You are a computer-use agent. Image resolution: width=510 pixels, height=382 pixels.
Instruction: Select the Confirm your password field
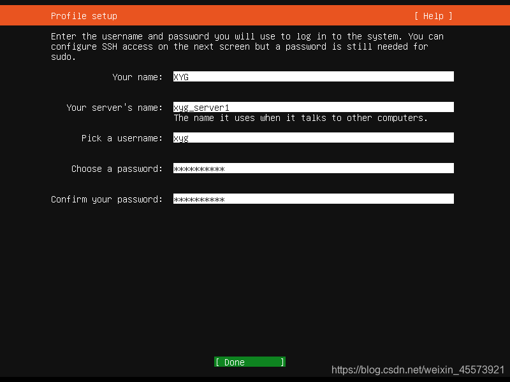[313, 199]
